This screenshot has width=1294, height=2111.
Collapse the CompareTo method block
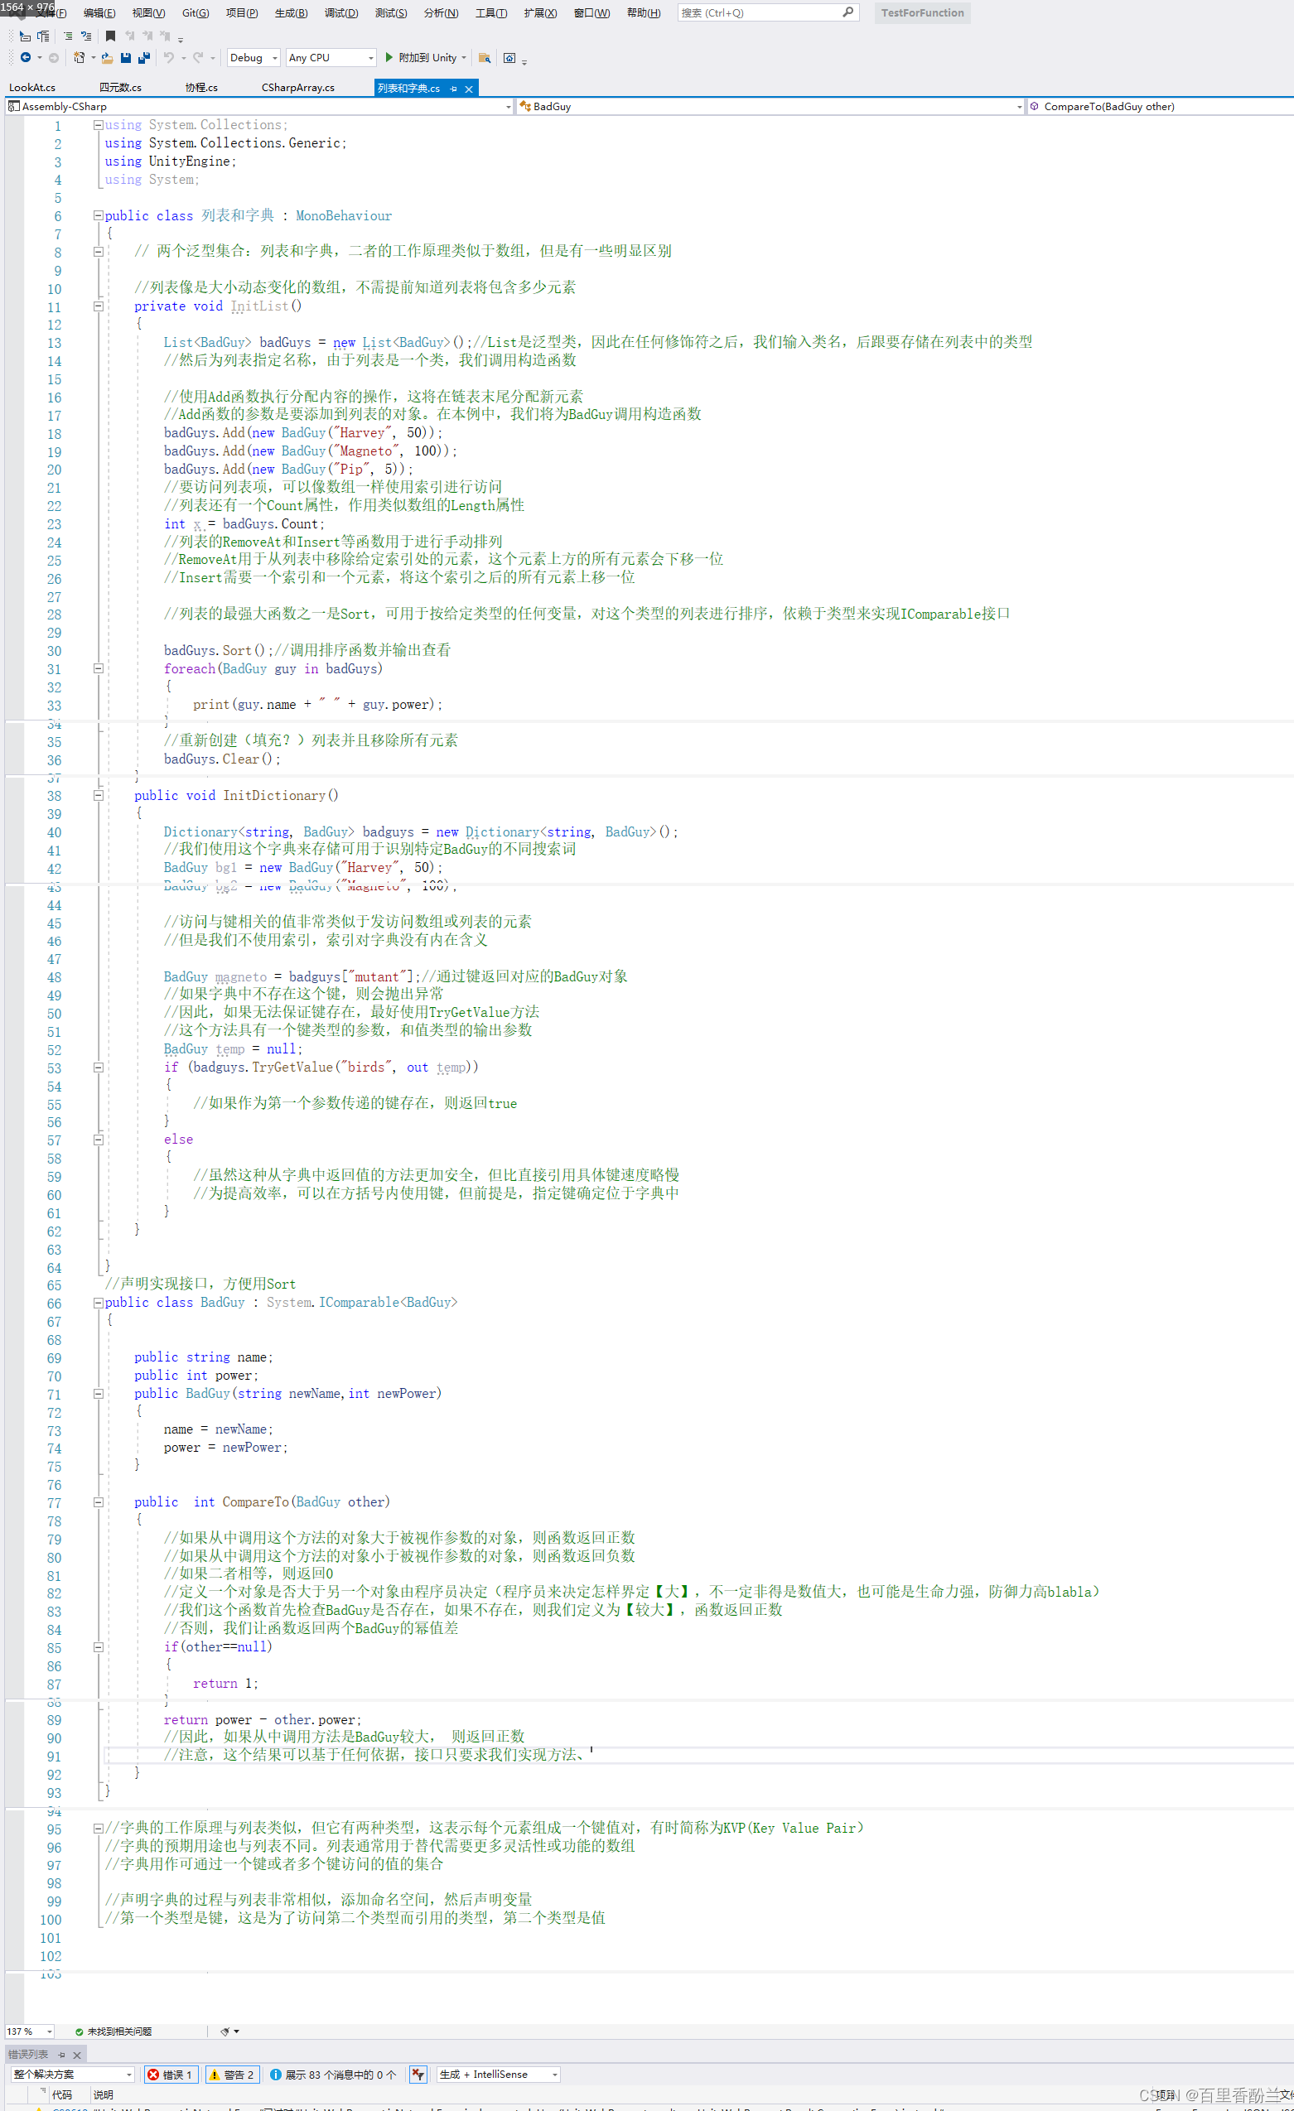click(98, 1501)
